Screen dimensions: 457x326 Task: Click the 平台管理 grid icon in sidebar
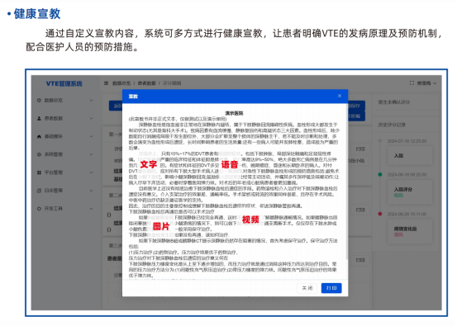coord(39,172)
